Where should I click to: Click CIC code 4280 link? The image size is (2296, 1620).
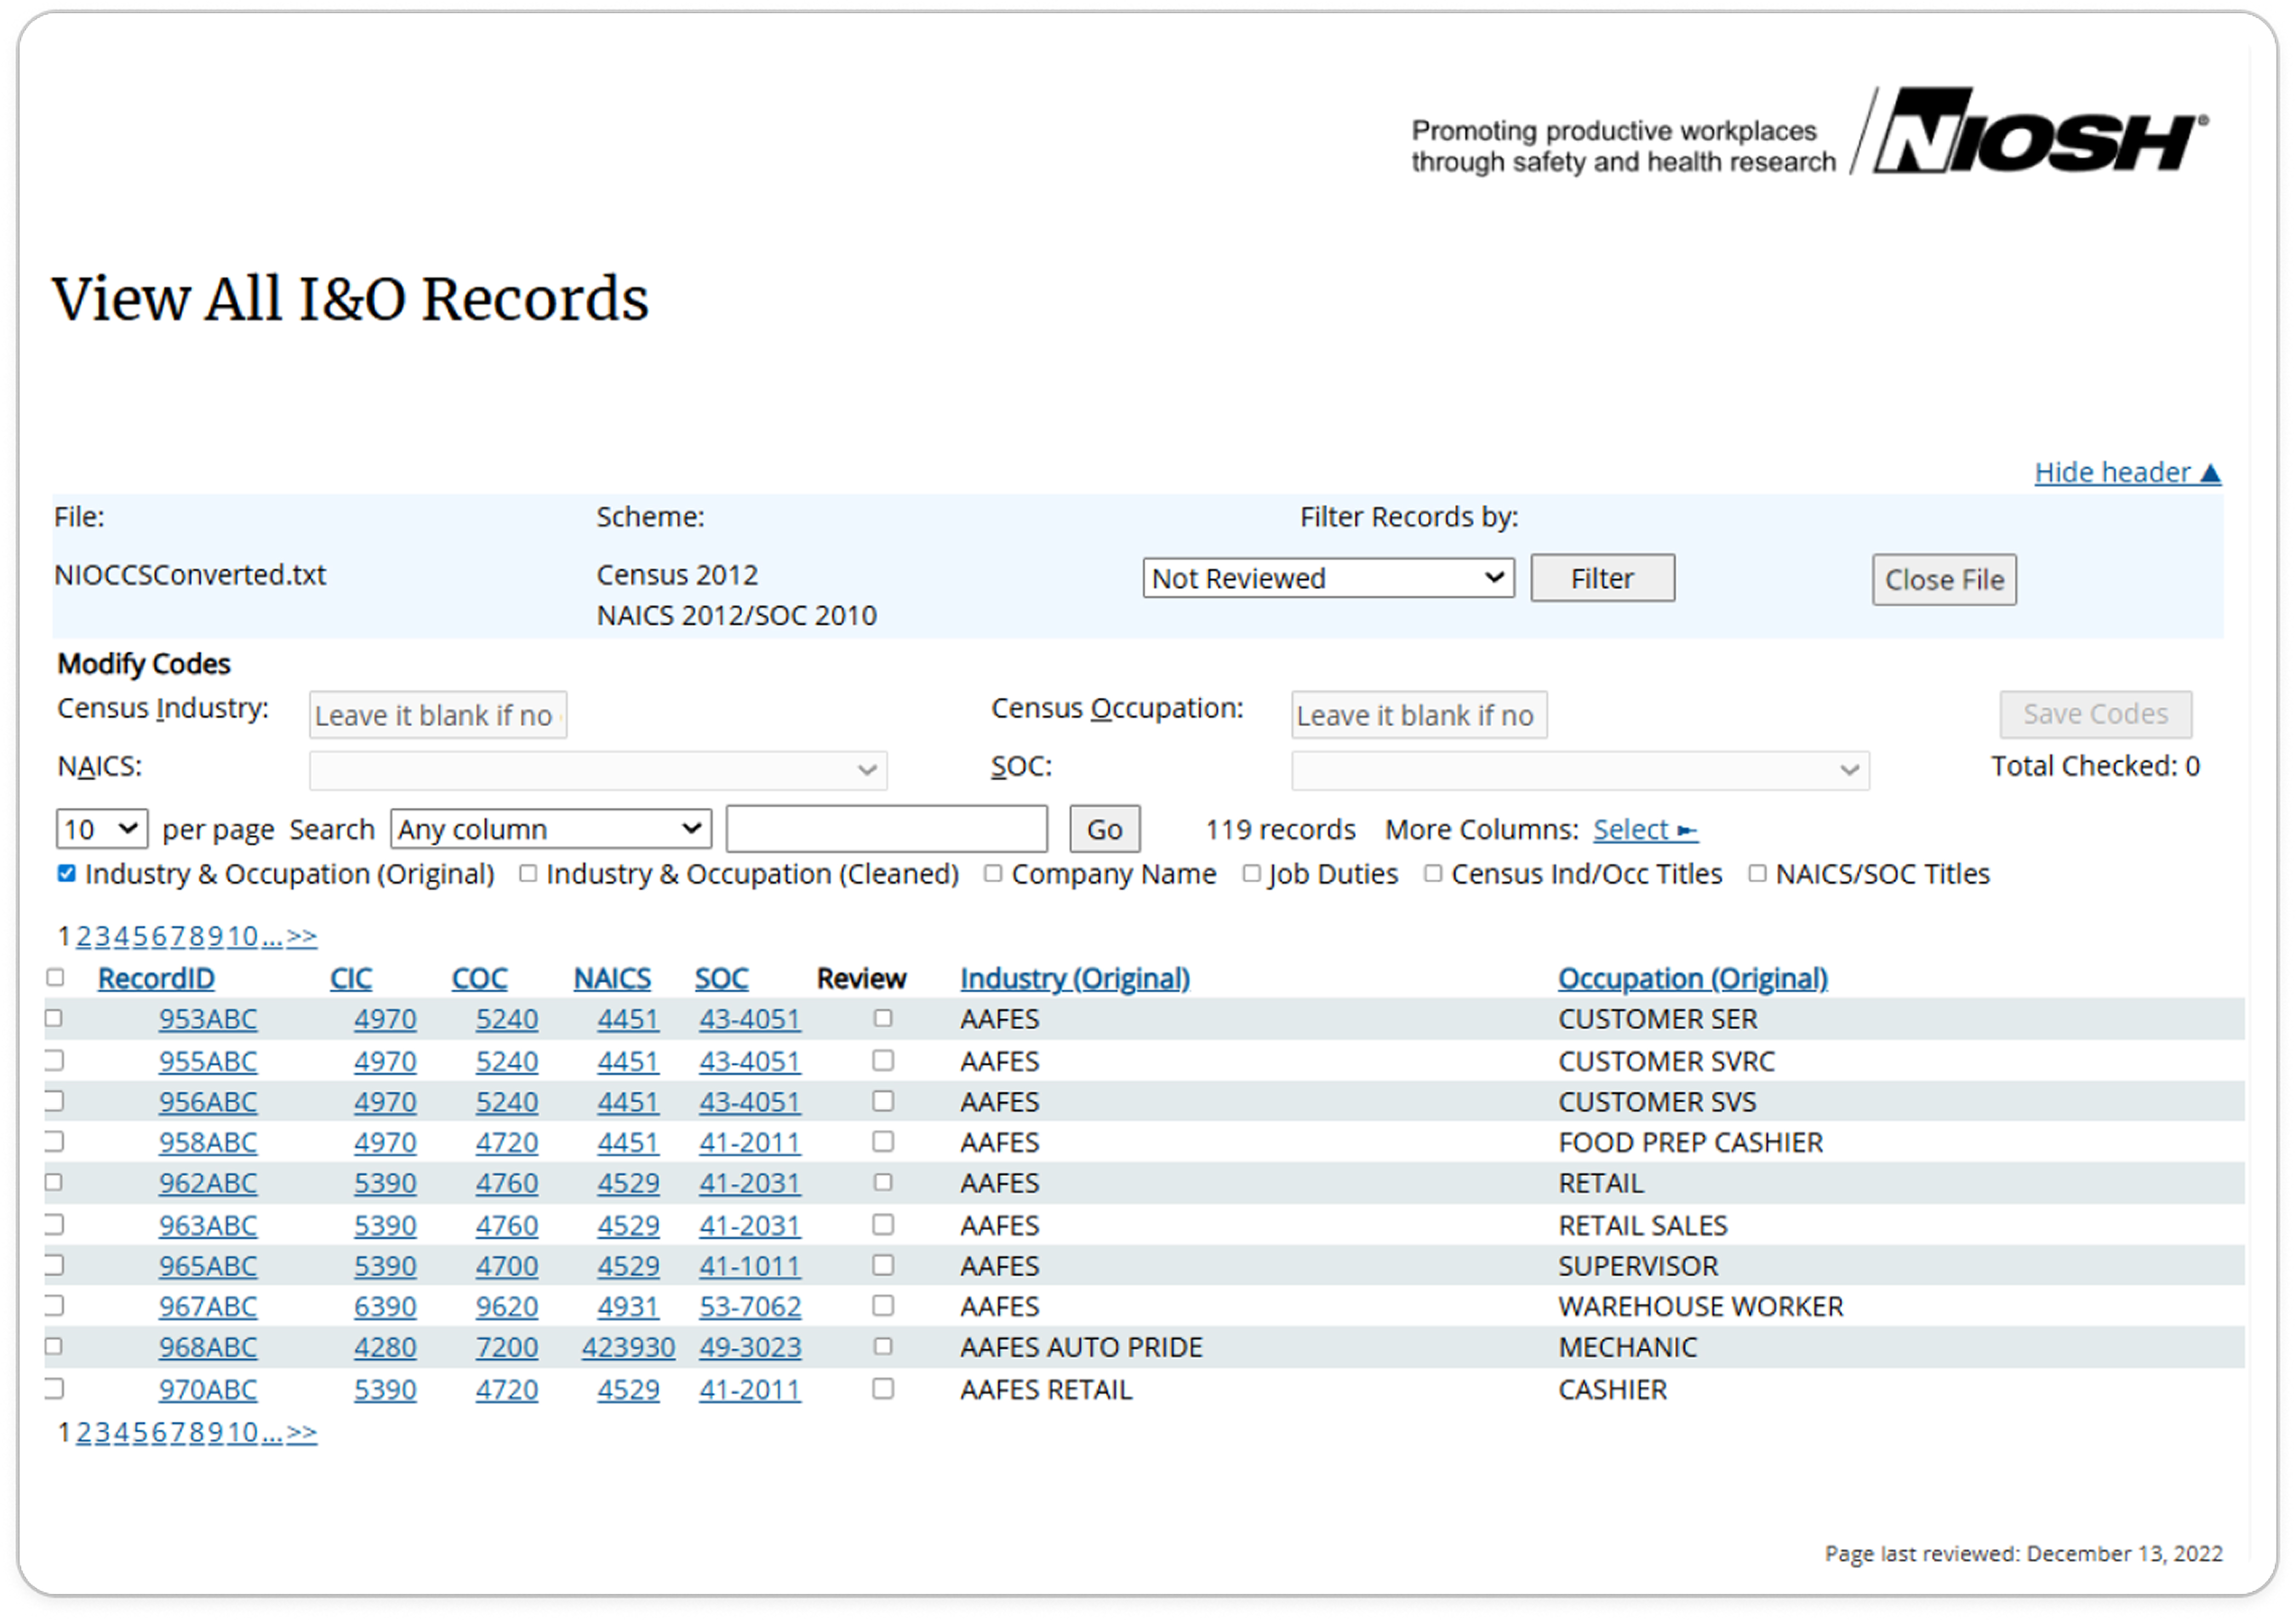click(385, 1347)
